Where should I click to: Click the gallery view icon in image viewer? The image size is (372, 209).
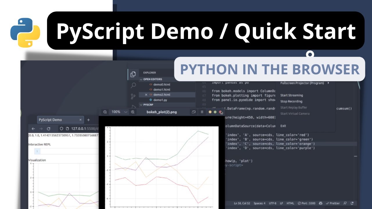pos(194,112)
